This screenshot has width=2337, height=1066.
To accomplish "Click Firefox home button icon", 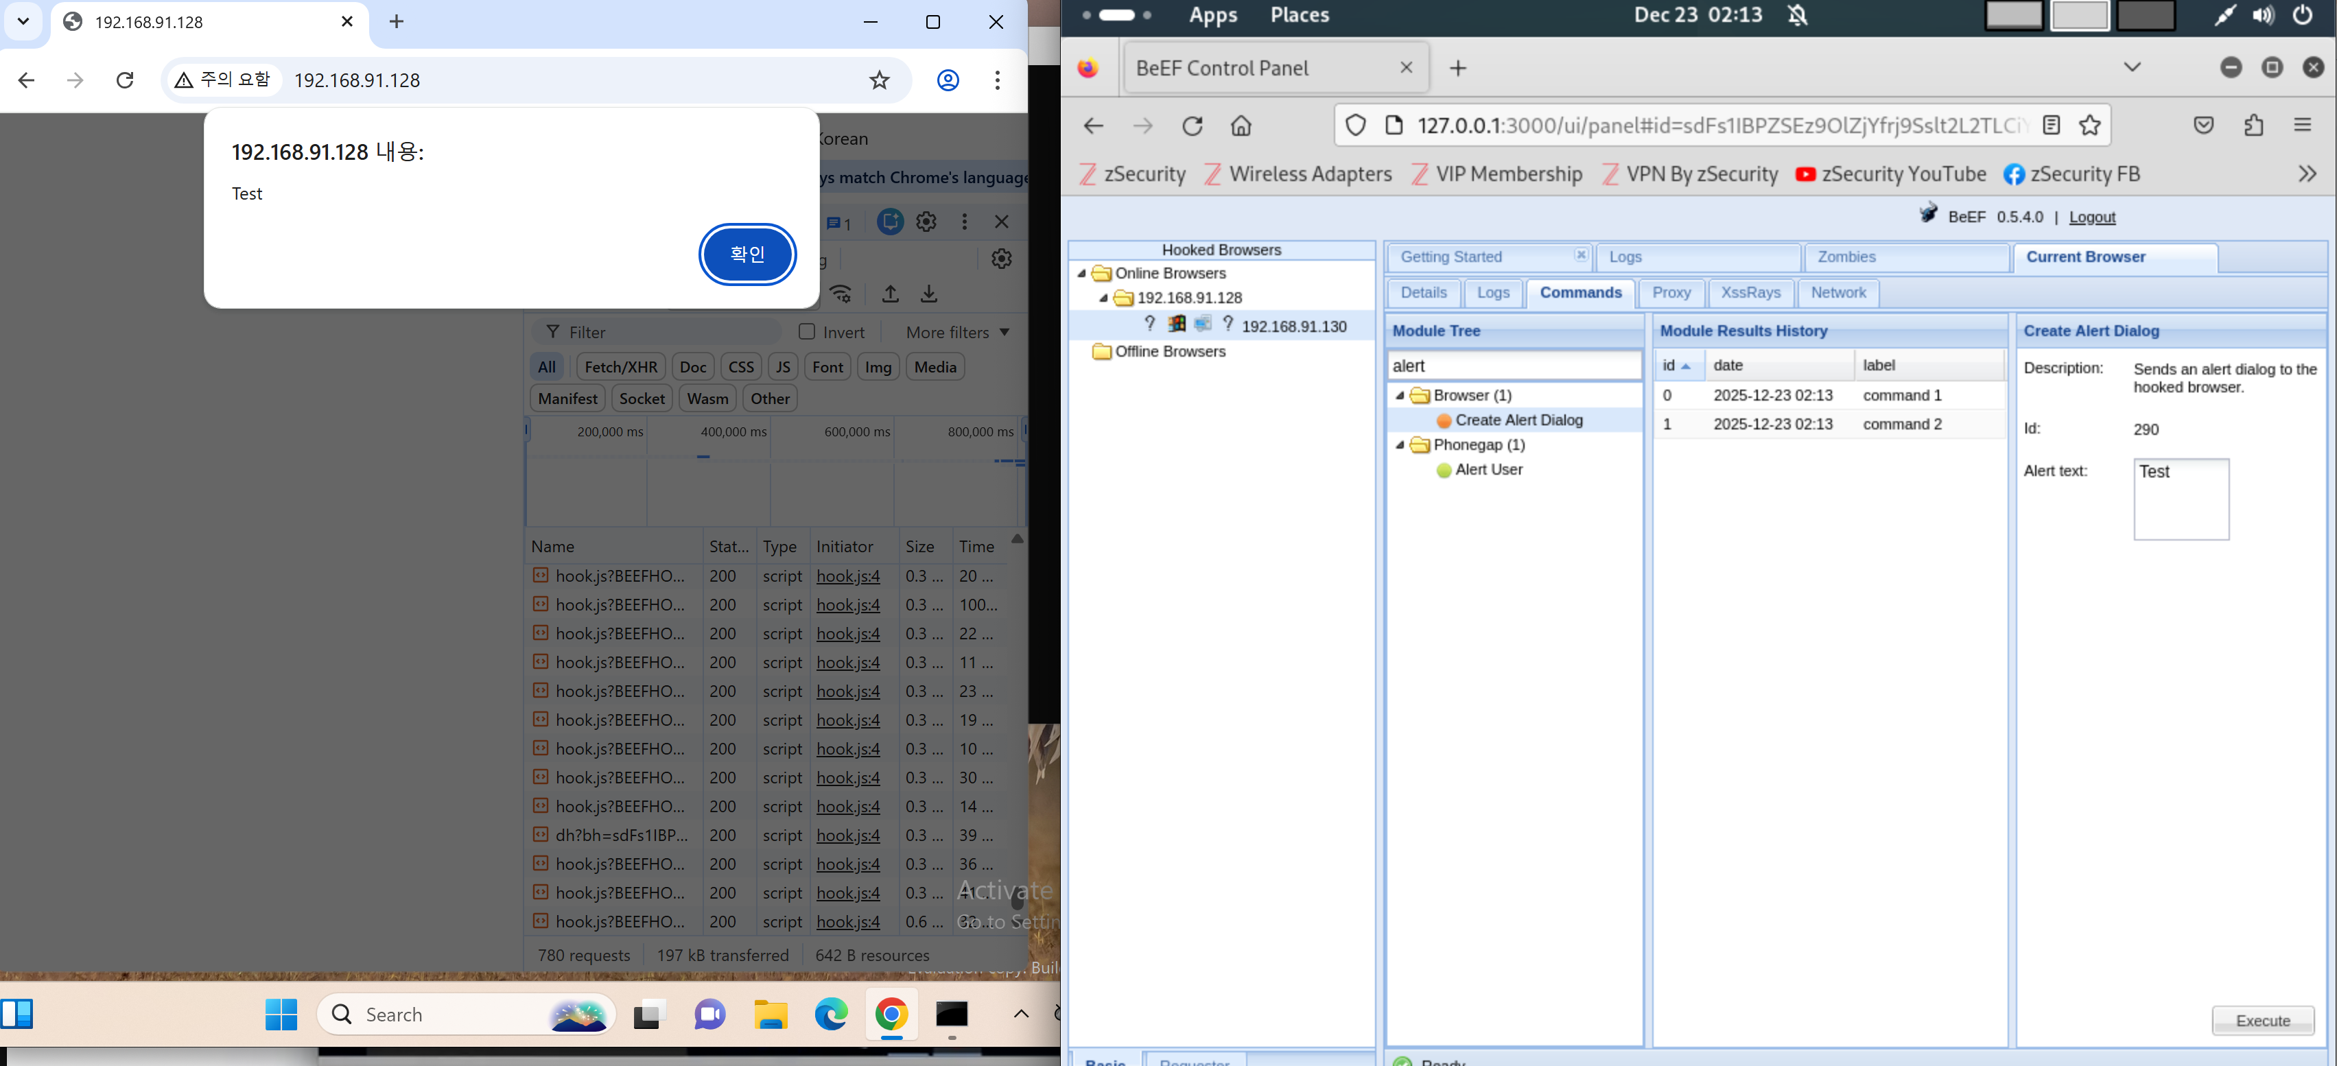I will click(1240, 126).
